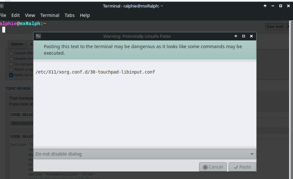Close the main Terminal window
Image resolution: width=293 pixels, height=179 pixels.
tap(288, 6)
